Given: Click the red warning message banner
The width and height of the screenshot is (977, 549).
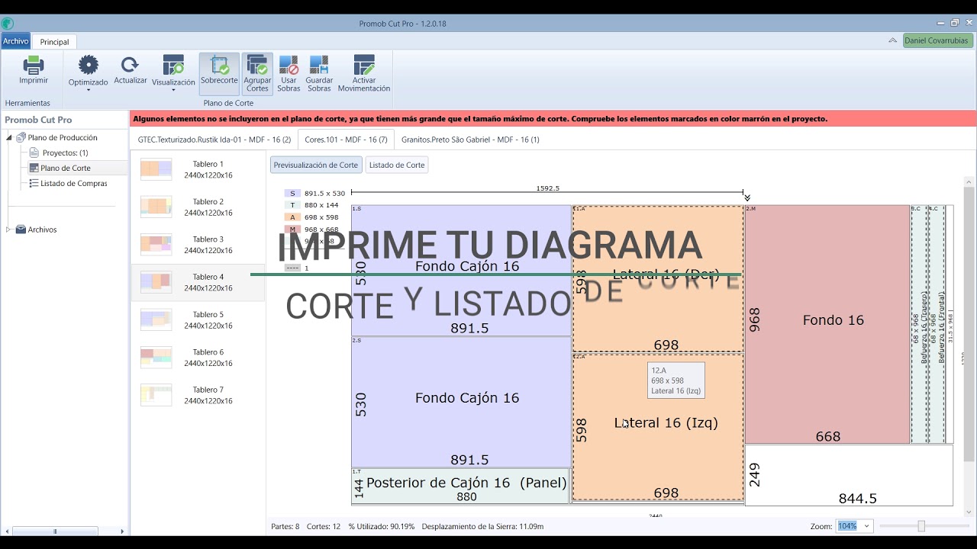Looking at the screenshot, I should coord(553,119).
